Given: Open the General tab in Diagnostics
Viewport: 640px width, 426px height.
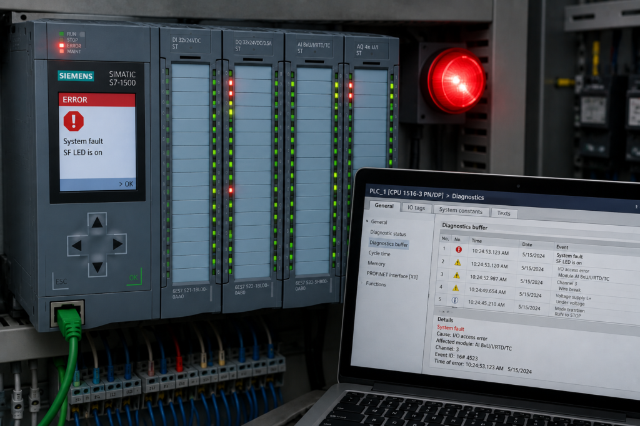Looking at the screenshot, I should 384,206.
